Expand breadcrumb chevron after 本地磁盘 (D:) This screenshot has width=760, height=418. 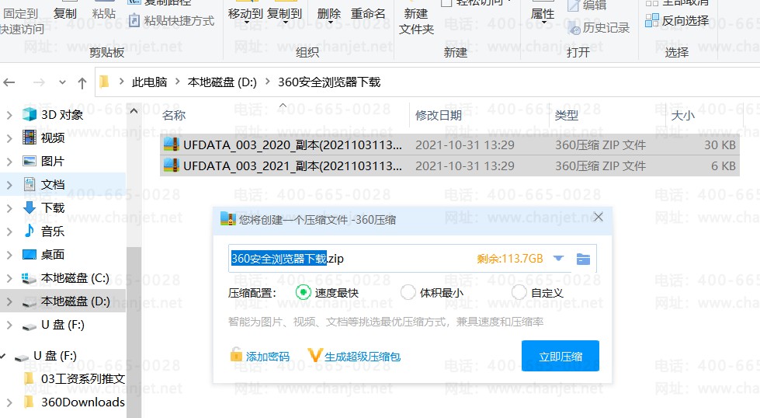coord(267,82)
